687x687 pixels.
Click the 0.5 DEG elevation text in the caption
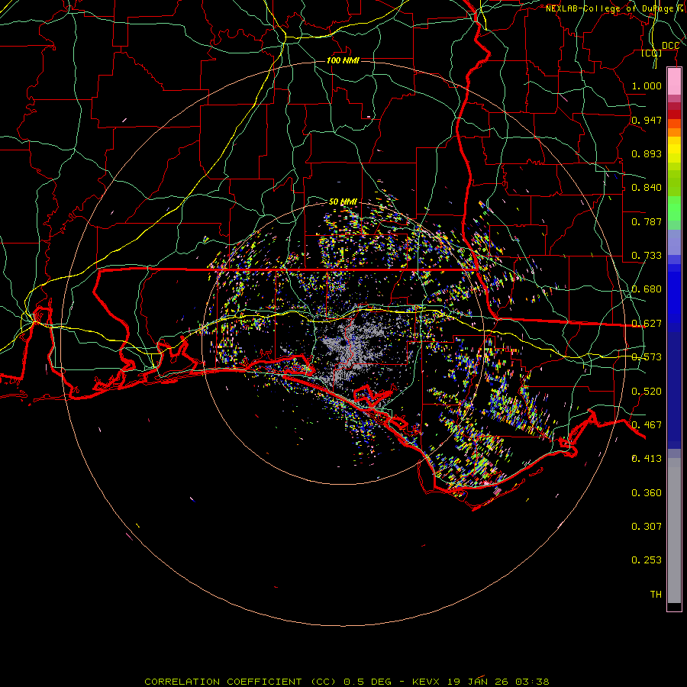pyautogui.click(x=367, y=682)
